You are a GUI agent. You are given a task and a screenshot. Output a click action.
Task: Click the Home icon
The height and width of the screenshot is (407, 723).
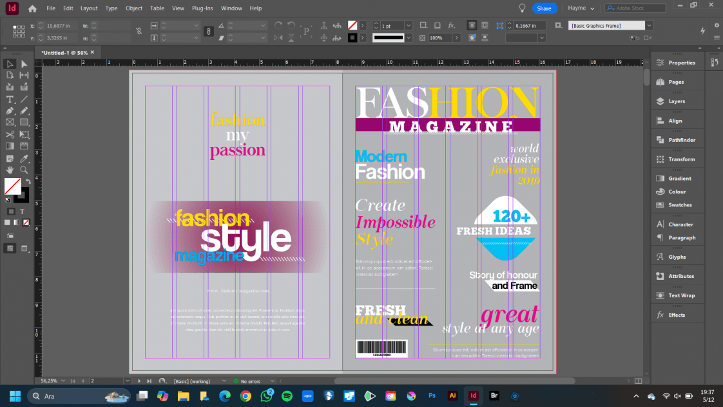pos(32,8)
